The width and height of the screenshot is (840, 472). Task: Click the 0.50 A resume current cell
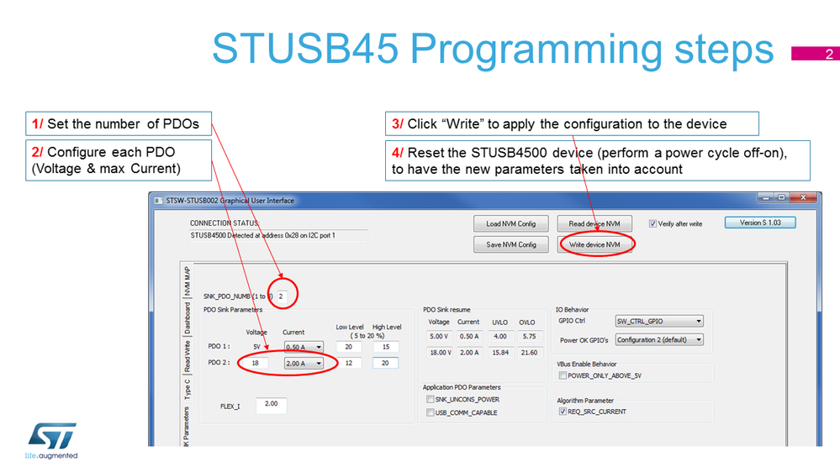point(469,336)
